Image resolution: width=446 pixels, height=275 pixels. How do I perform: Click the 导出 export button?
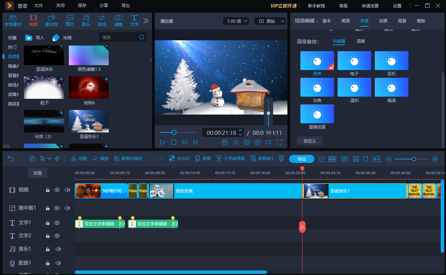coord(301,158)
